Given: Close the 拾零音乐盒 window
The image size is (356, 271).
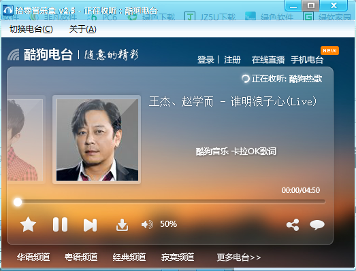Looking at the screenshot, I should point(334,5).
